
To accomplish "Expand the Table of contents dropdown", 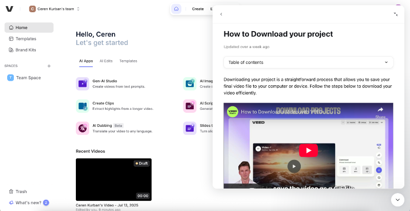I will click(309, 62).
